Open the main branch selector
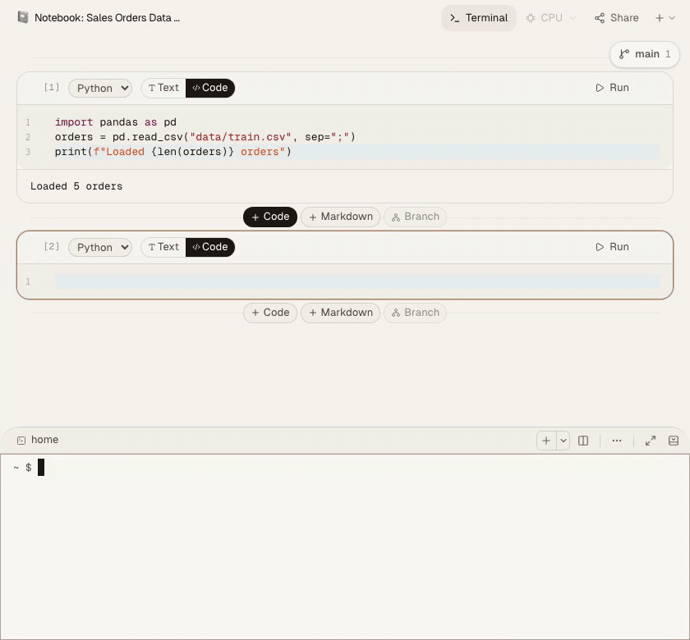 click(644, 54)
